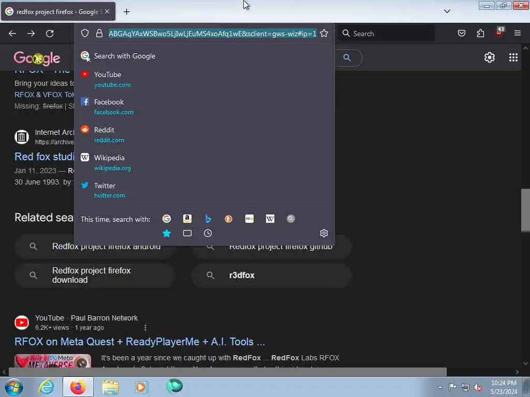View site security lock info
Screen dimensions: 530x397
click(x=99, y=33)
